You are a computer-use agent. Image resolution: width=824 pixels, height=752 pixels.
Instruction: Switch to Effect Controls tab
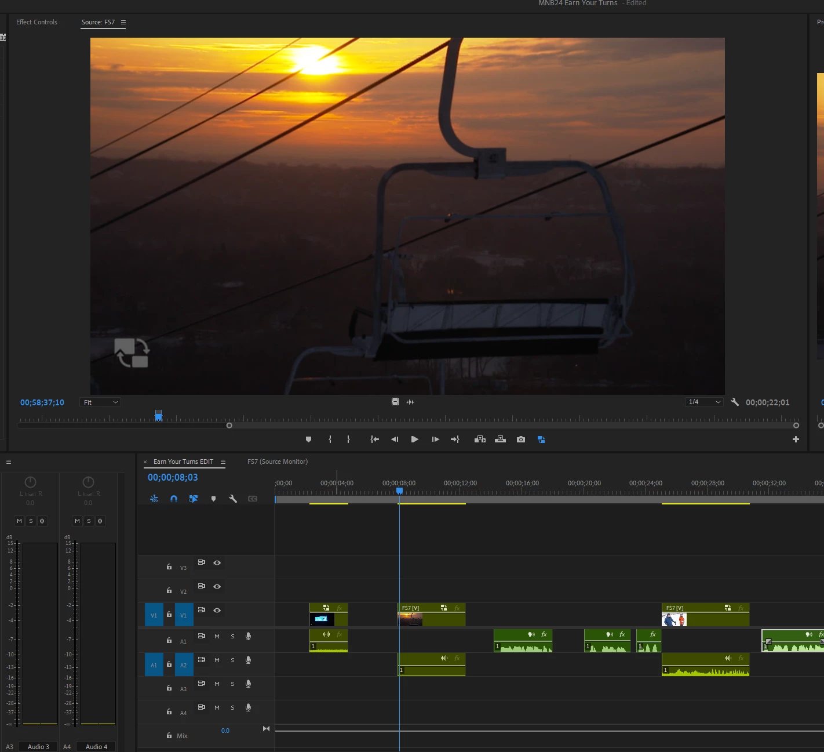37,22
